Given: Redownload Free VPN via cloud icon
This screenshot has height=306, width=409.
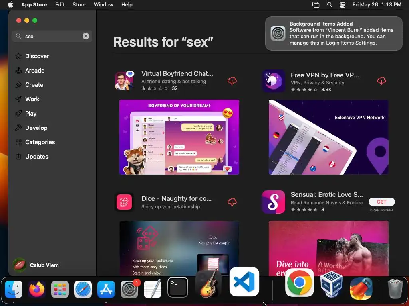Looking at the screenshot, I should click(x=381, y=81).
